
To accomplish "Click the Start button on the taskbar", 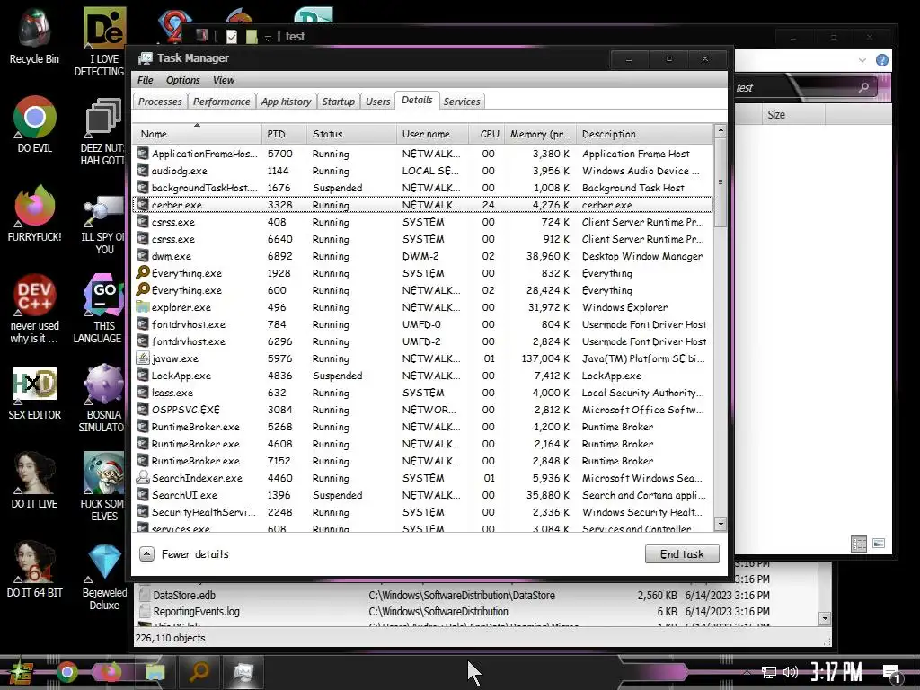I will (x=20, y=672).
